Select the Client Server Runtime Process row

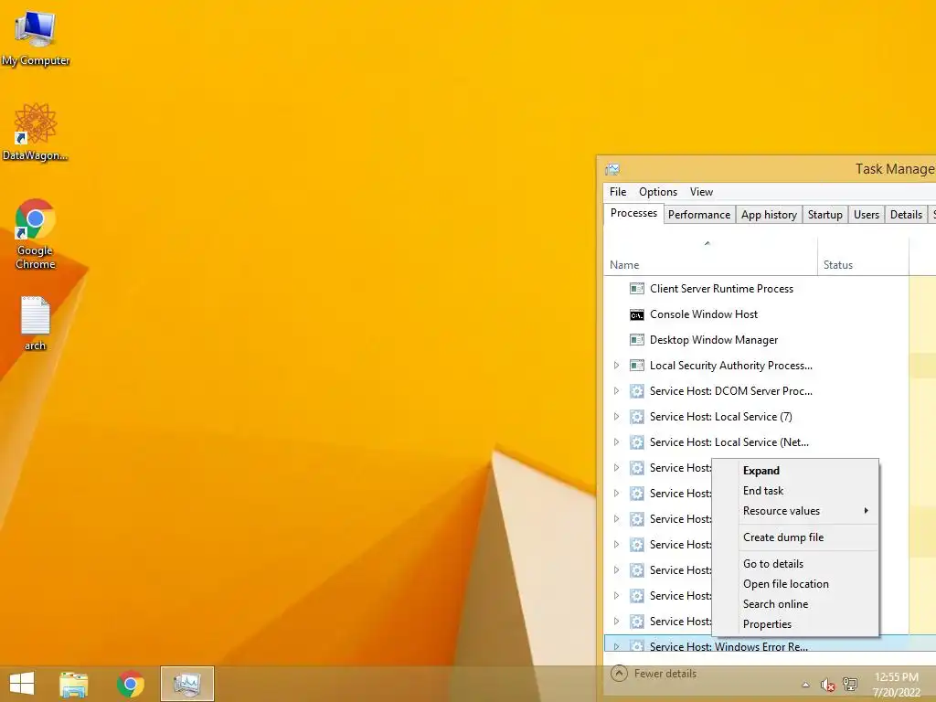click(770, 289)
